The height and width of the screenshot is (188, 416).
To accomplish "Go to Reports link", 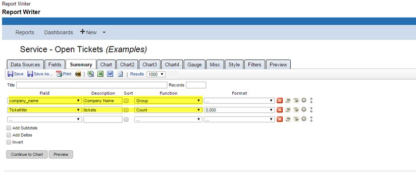I will 25,32.
